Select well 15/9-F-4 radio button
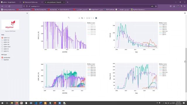Screen dimensions: 187x105 (x=2, y=49)
